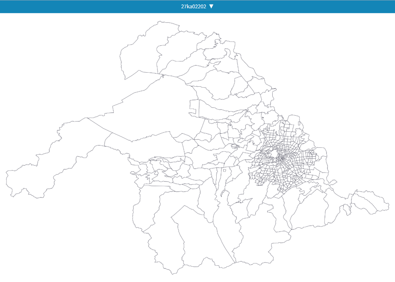395x282 pixels.
Task: Select the narrow vertical sliver inside rounded top region
Action: tap(299, 123)
